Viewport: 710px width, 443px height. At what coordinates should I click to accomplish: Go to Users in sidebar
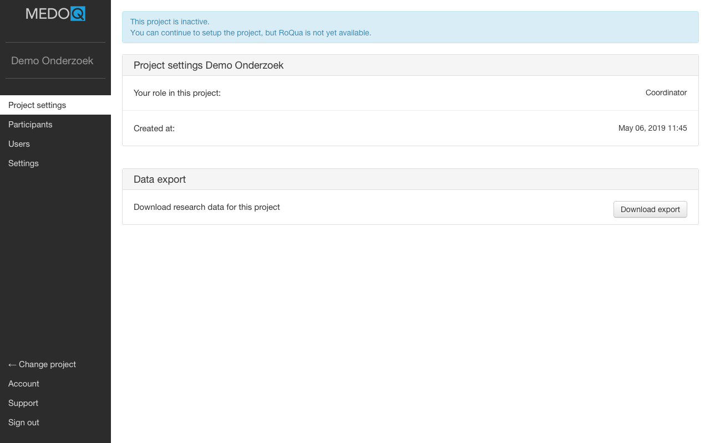pos(19,144)
